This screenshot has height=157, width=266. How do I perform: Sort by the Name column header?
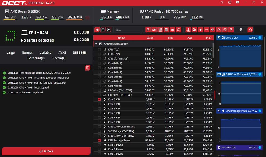pos(122,38)
